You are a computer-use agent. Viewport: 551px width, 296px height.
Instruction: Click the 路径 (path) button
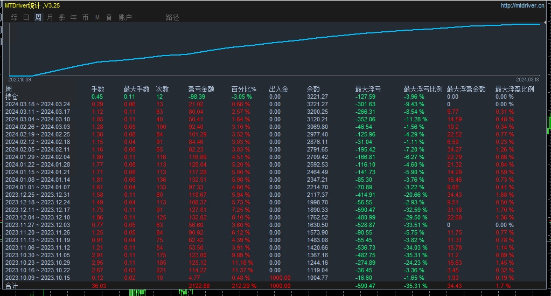point(172,17)
